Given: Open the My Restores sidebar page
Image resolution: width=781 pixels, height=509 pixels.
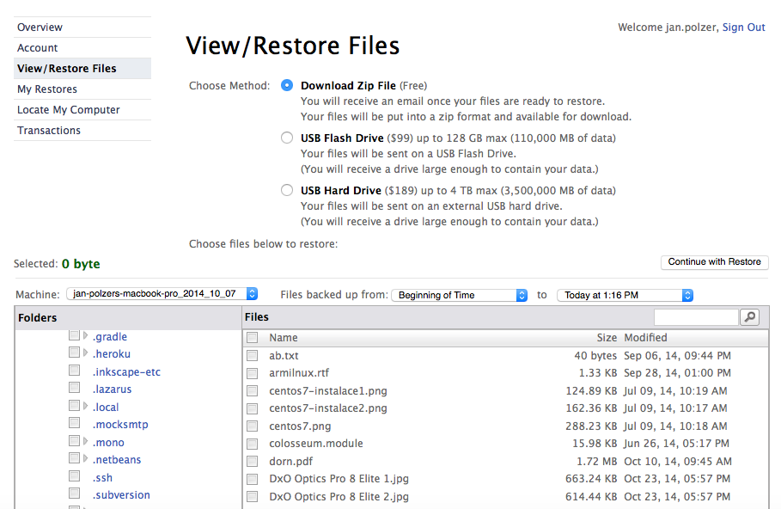Looking at the screenshot, I should 47,89.
